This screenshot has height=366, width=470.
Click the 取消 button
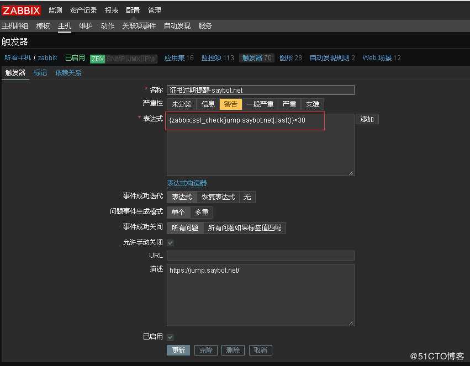(261, 350)
